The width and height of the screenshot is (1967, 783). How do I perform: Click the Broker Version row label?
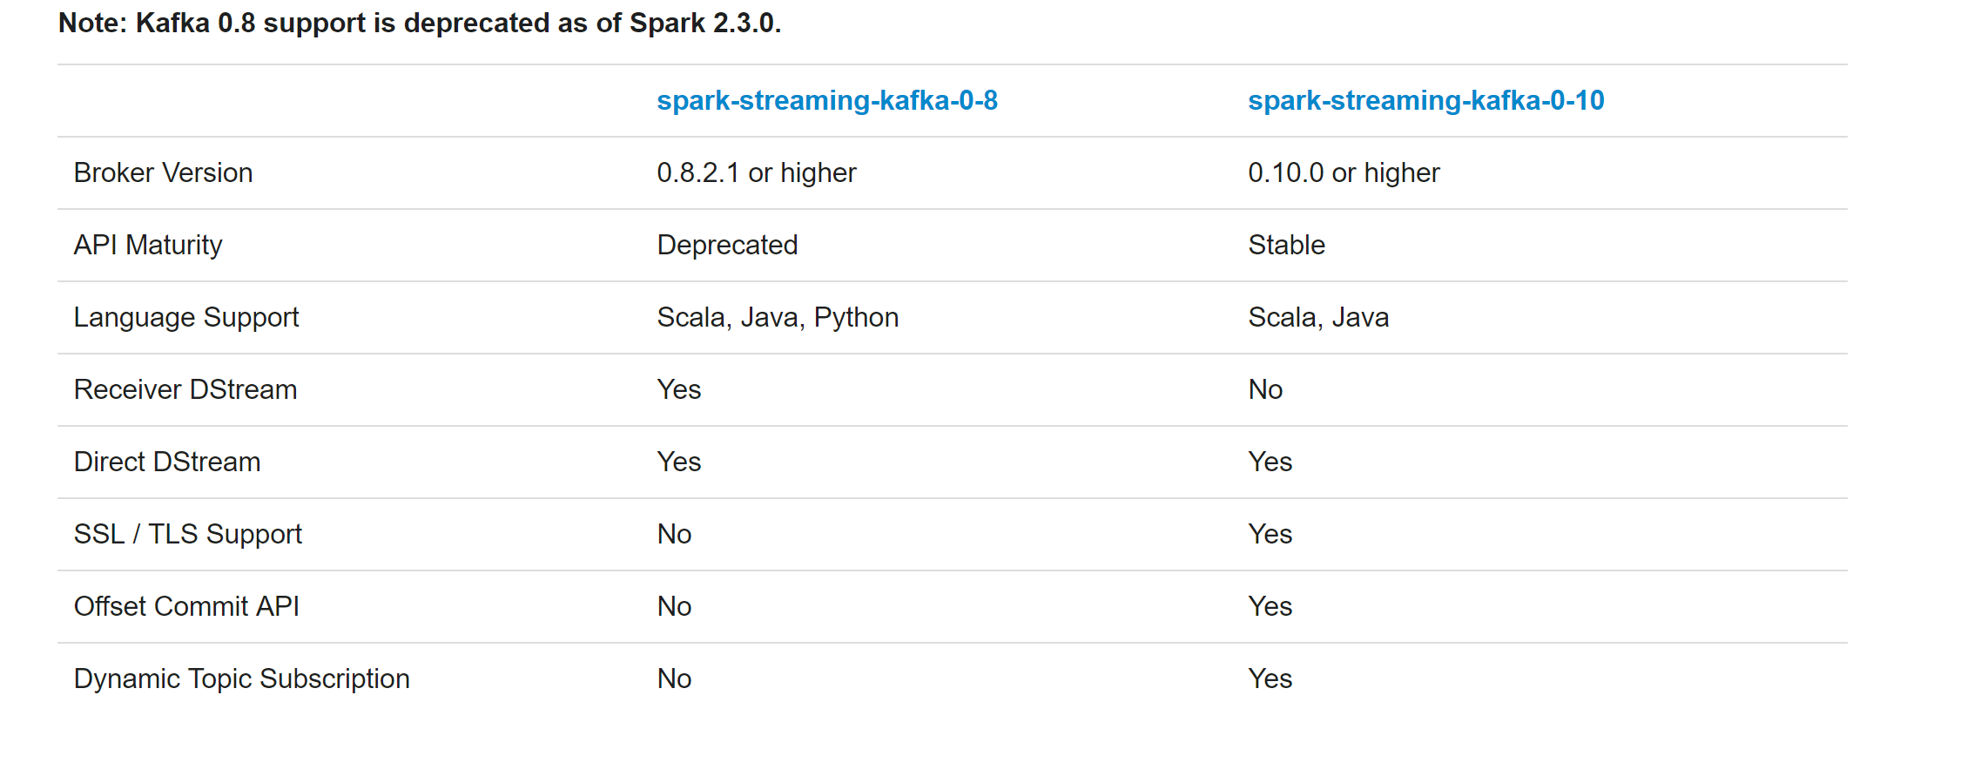click(x=164, y=172)
